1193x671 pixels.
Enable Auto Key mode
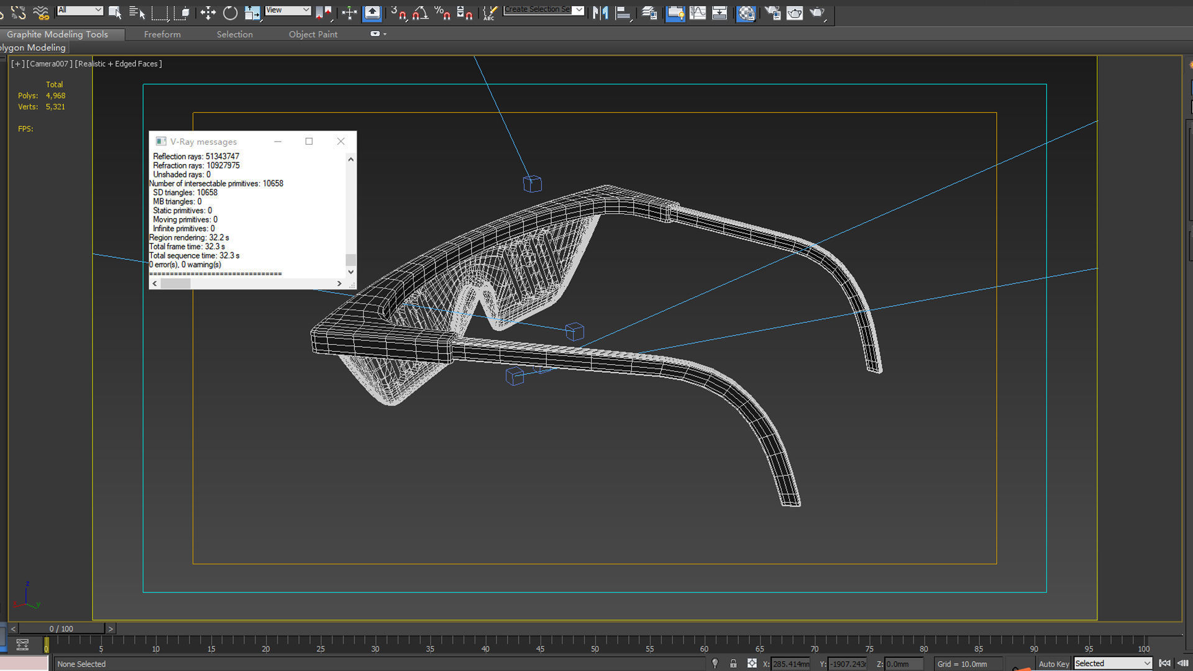tap(1053, 664)
